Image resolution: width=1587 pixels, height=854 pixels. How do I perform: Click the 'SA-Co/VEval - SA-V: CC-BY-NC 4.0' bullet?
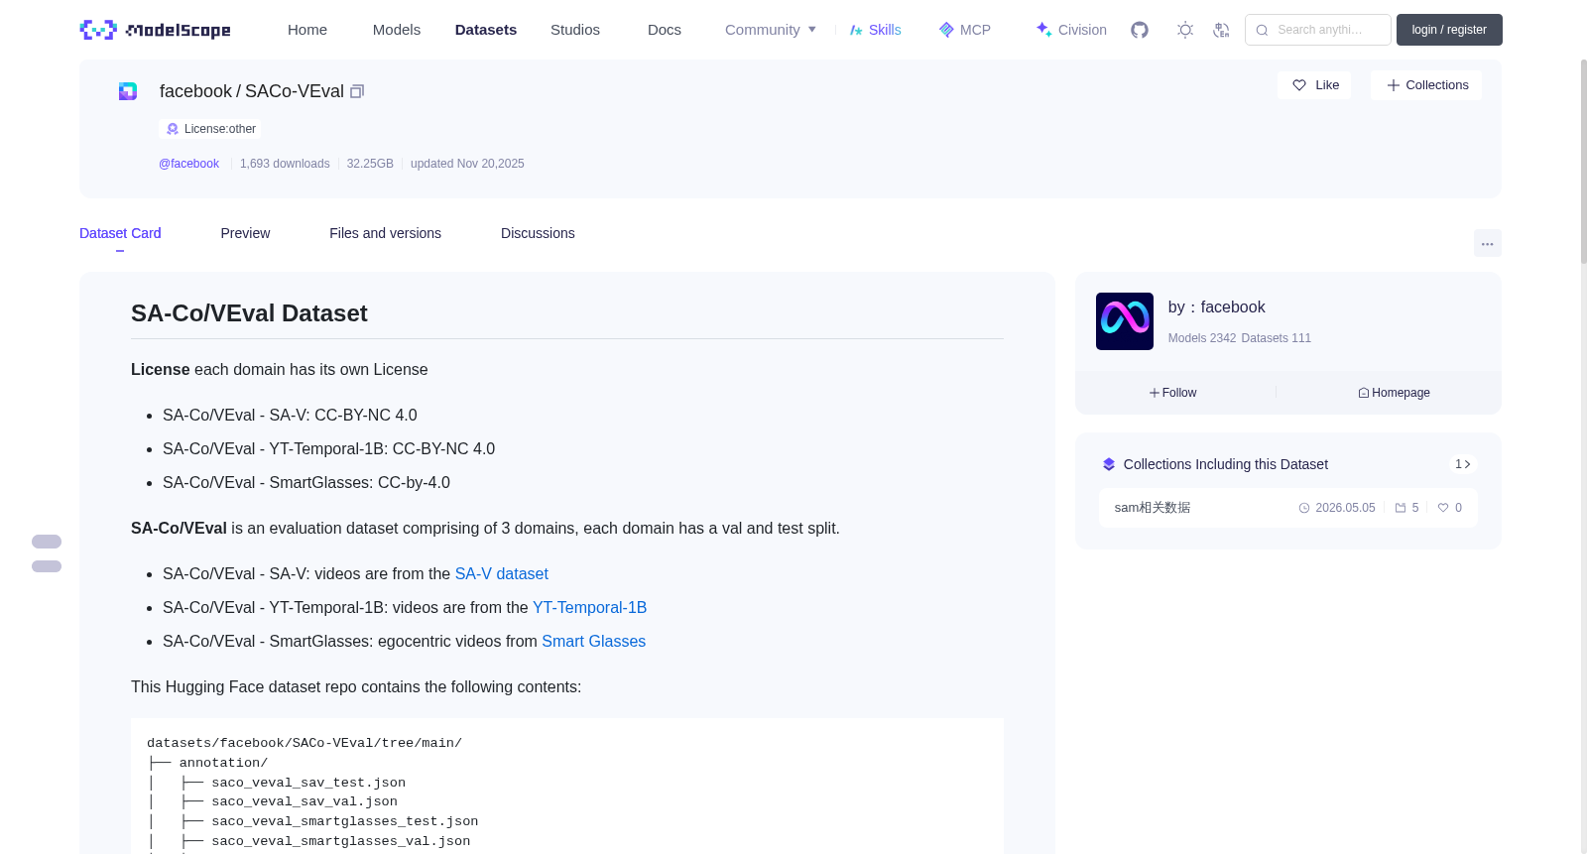point(290,416)
